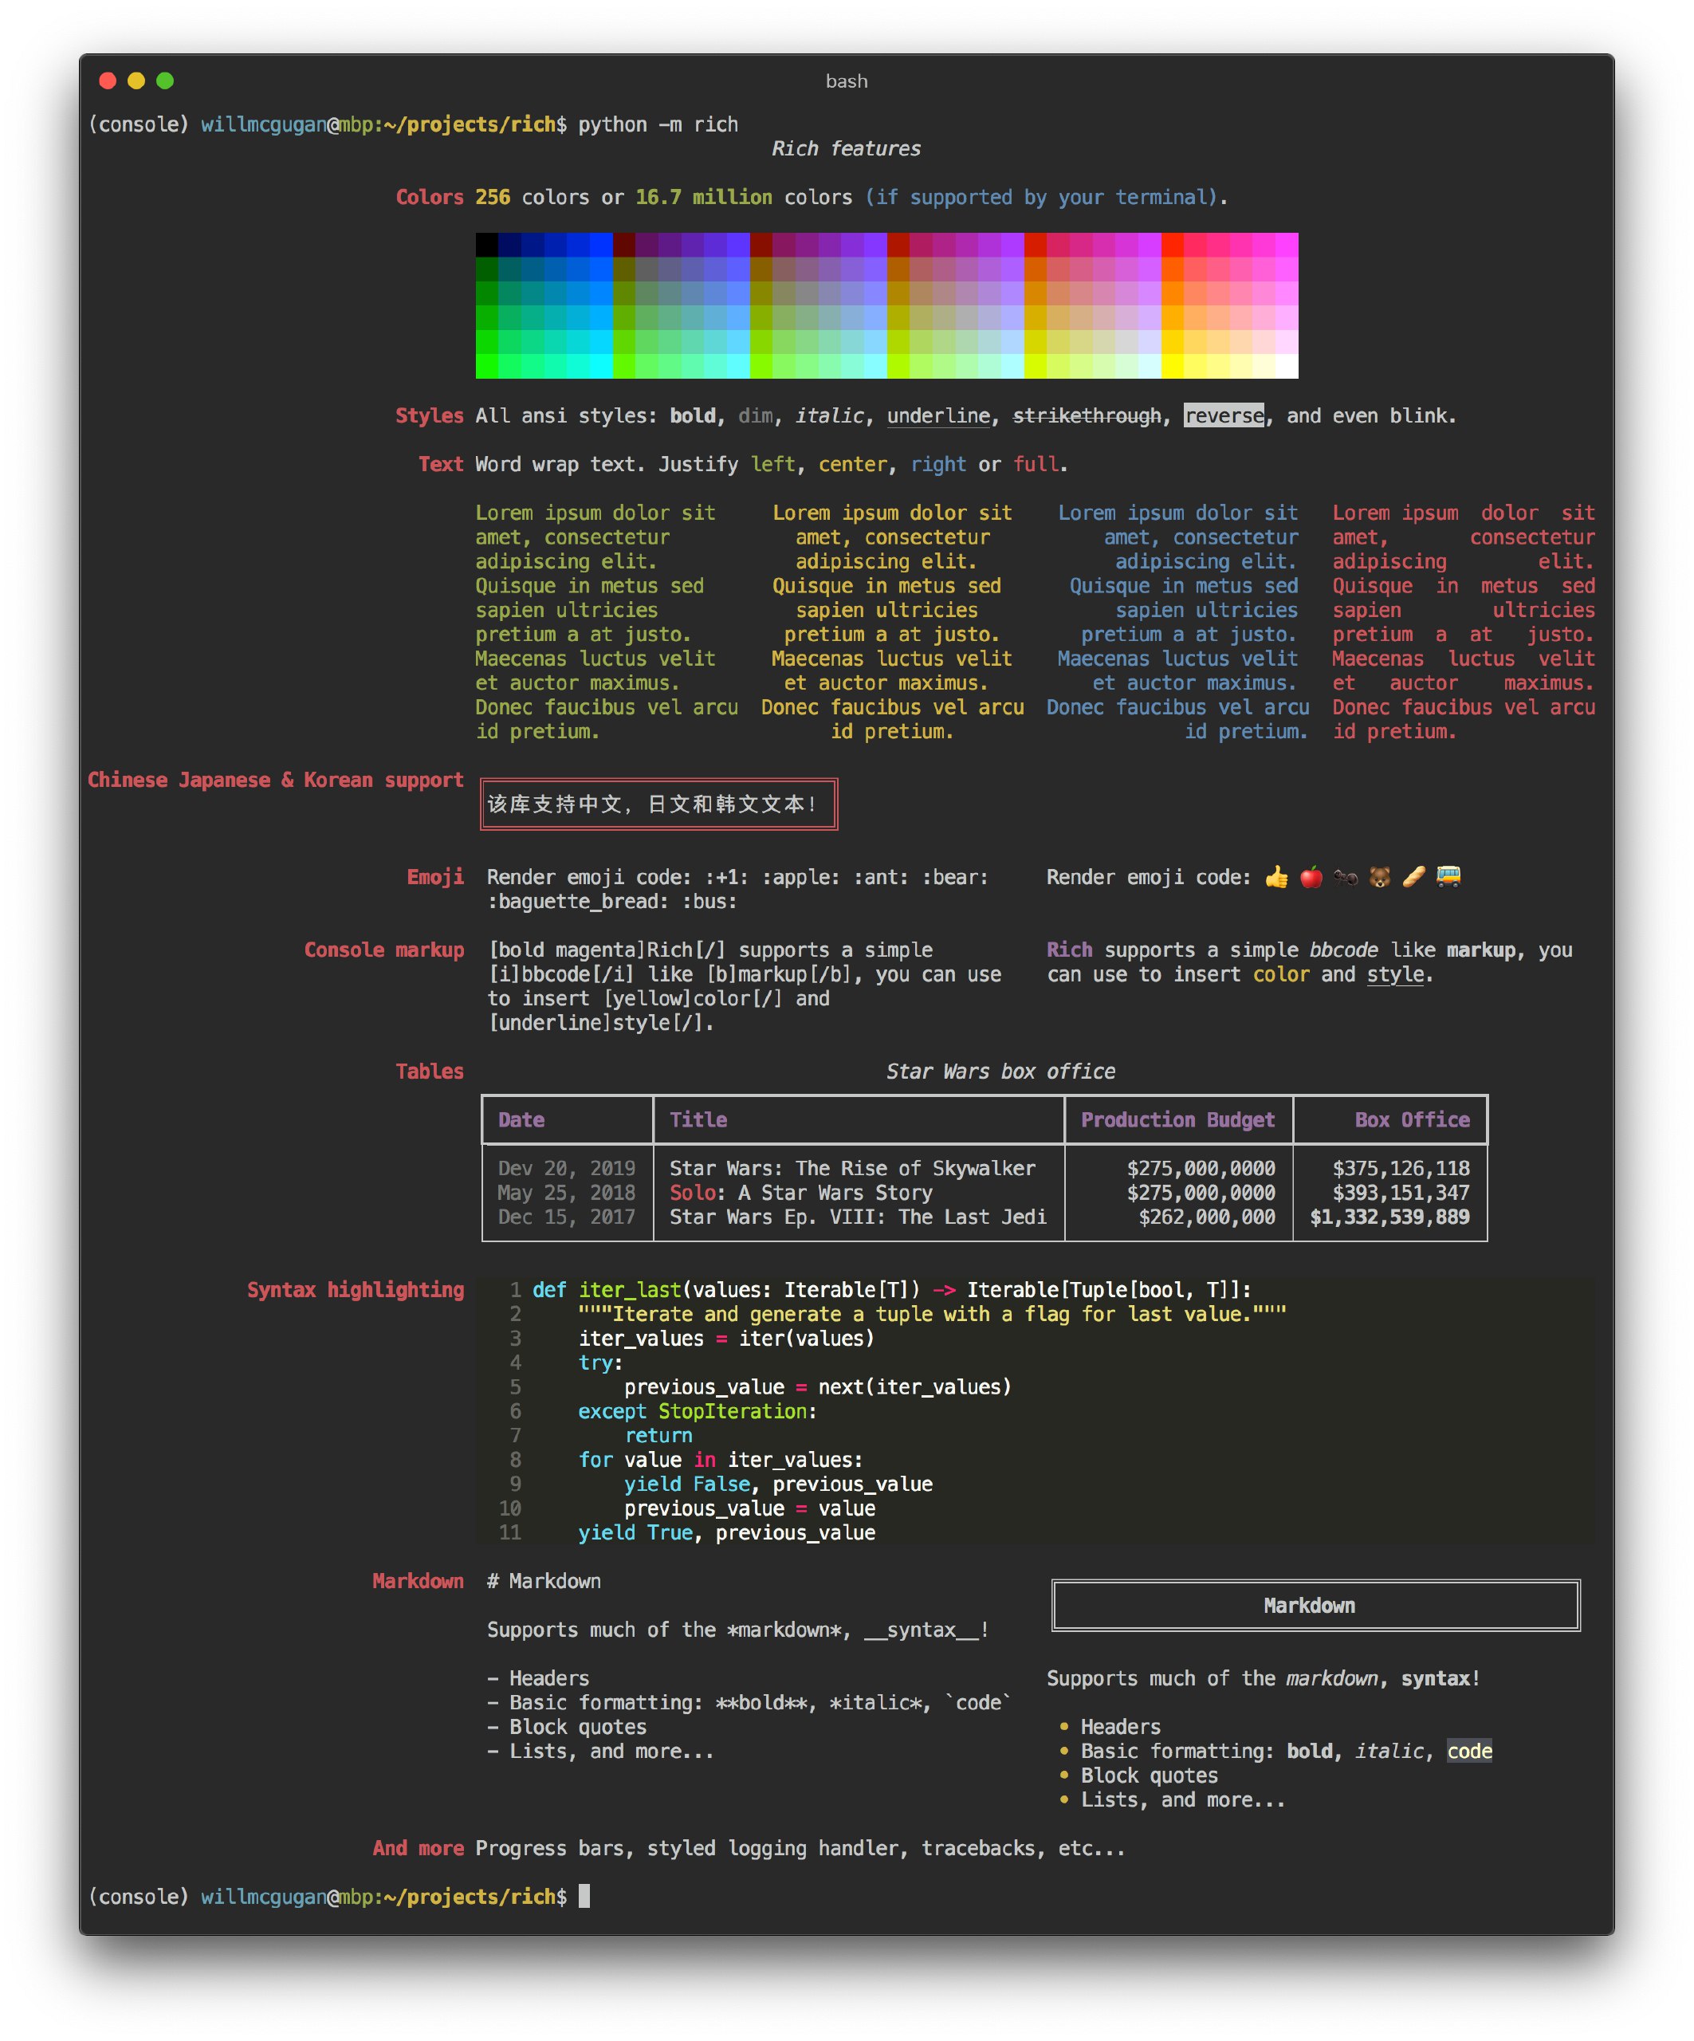Click the boxed Chinese text panel
The width and height of the screenshot is (1694, 2041).
tap(659, 804)
